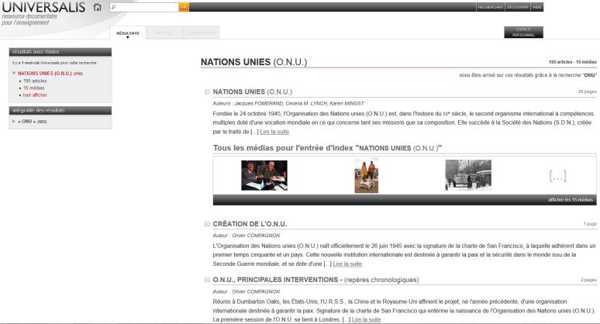Click the [...] more-media placeholder

coord(557,176)
